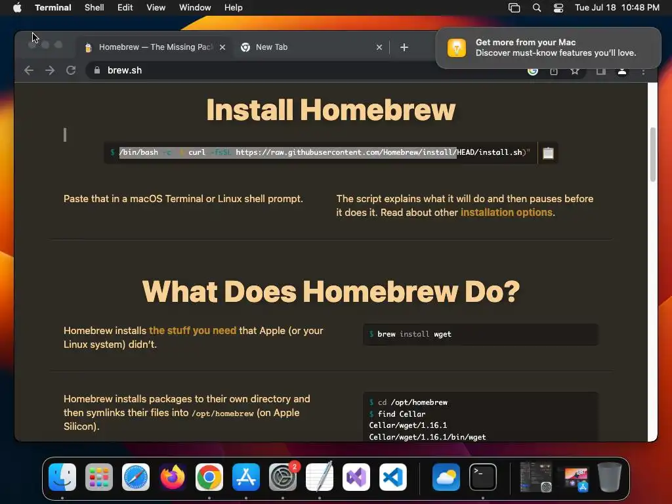
Task: Copy the Homebrew install command to clipboard
Action: pyautogui.click(x=548, y=153)
